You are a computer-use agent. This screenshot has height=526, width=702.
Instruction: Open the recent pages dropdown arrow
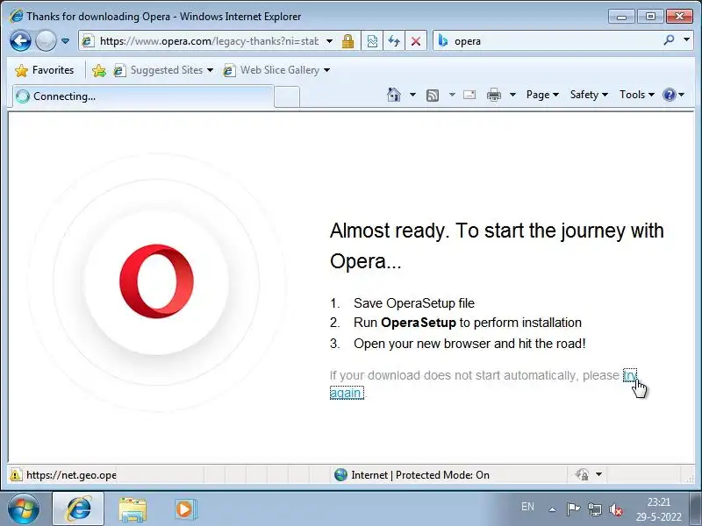click(65, 41)
